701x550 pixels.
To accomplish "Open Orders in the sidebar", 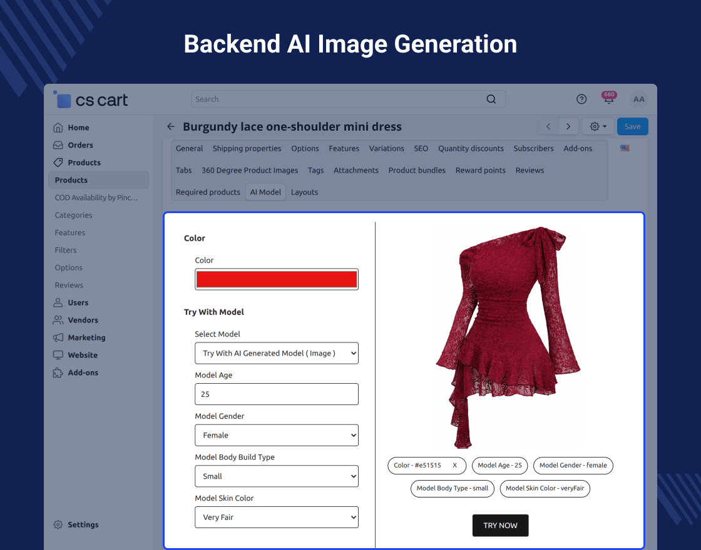I will coord(80,145).
